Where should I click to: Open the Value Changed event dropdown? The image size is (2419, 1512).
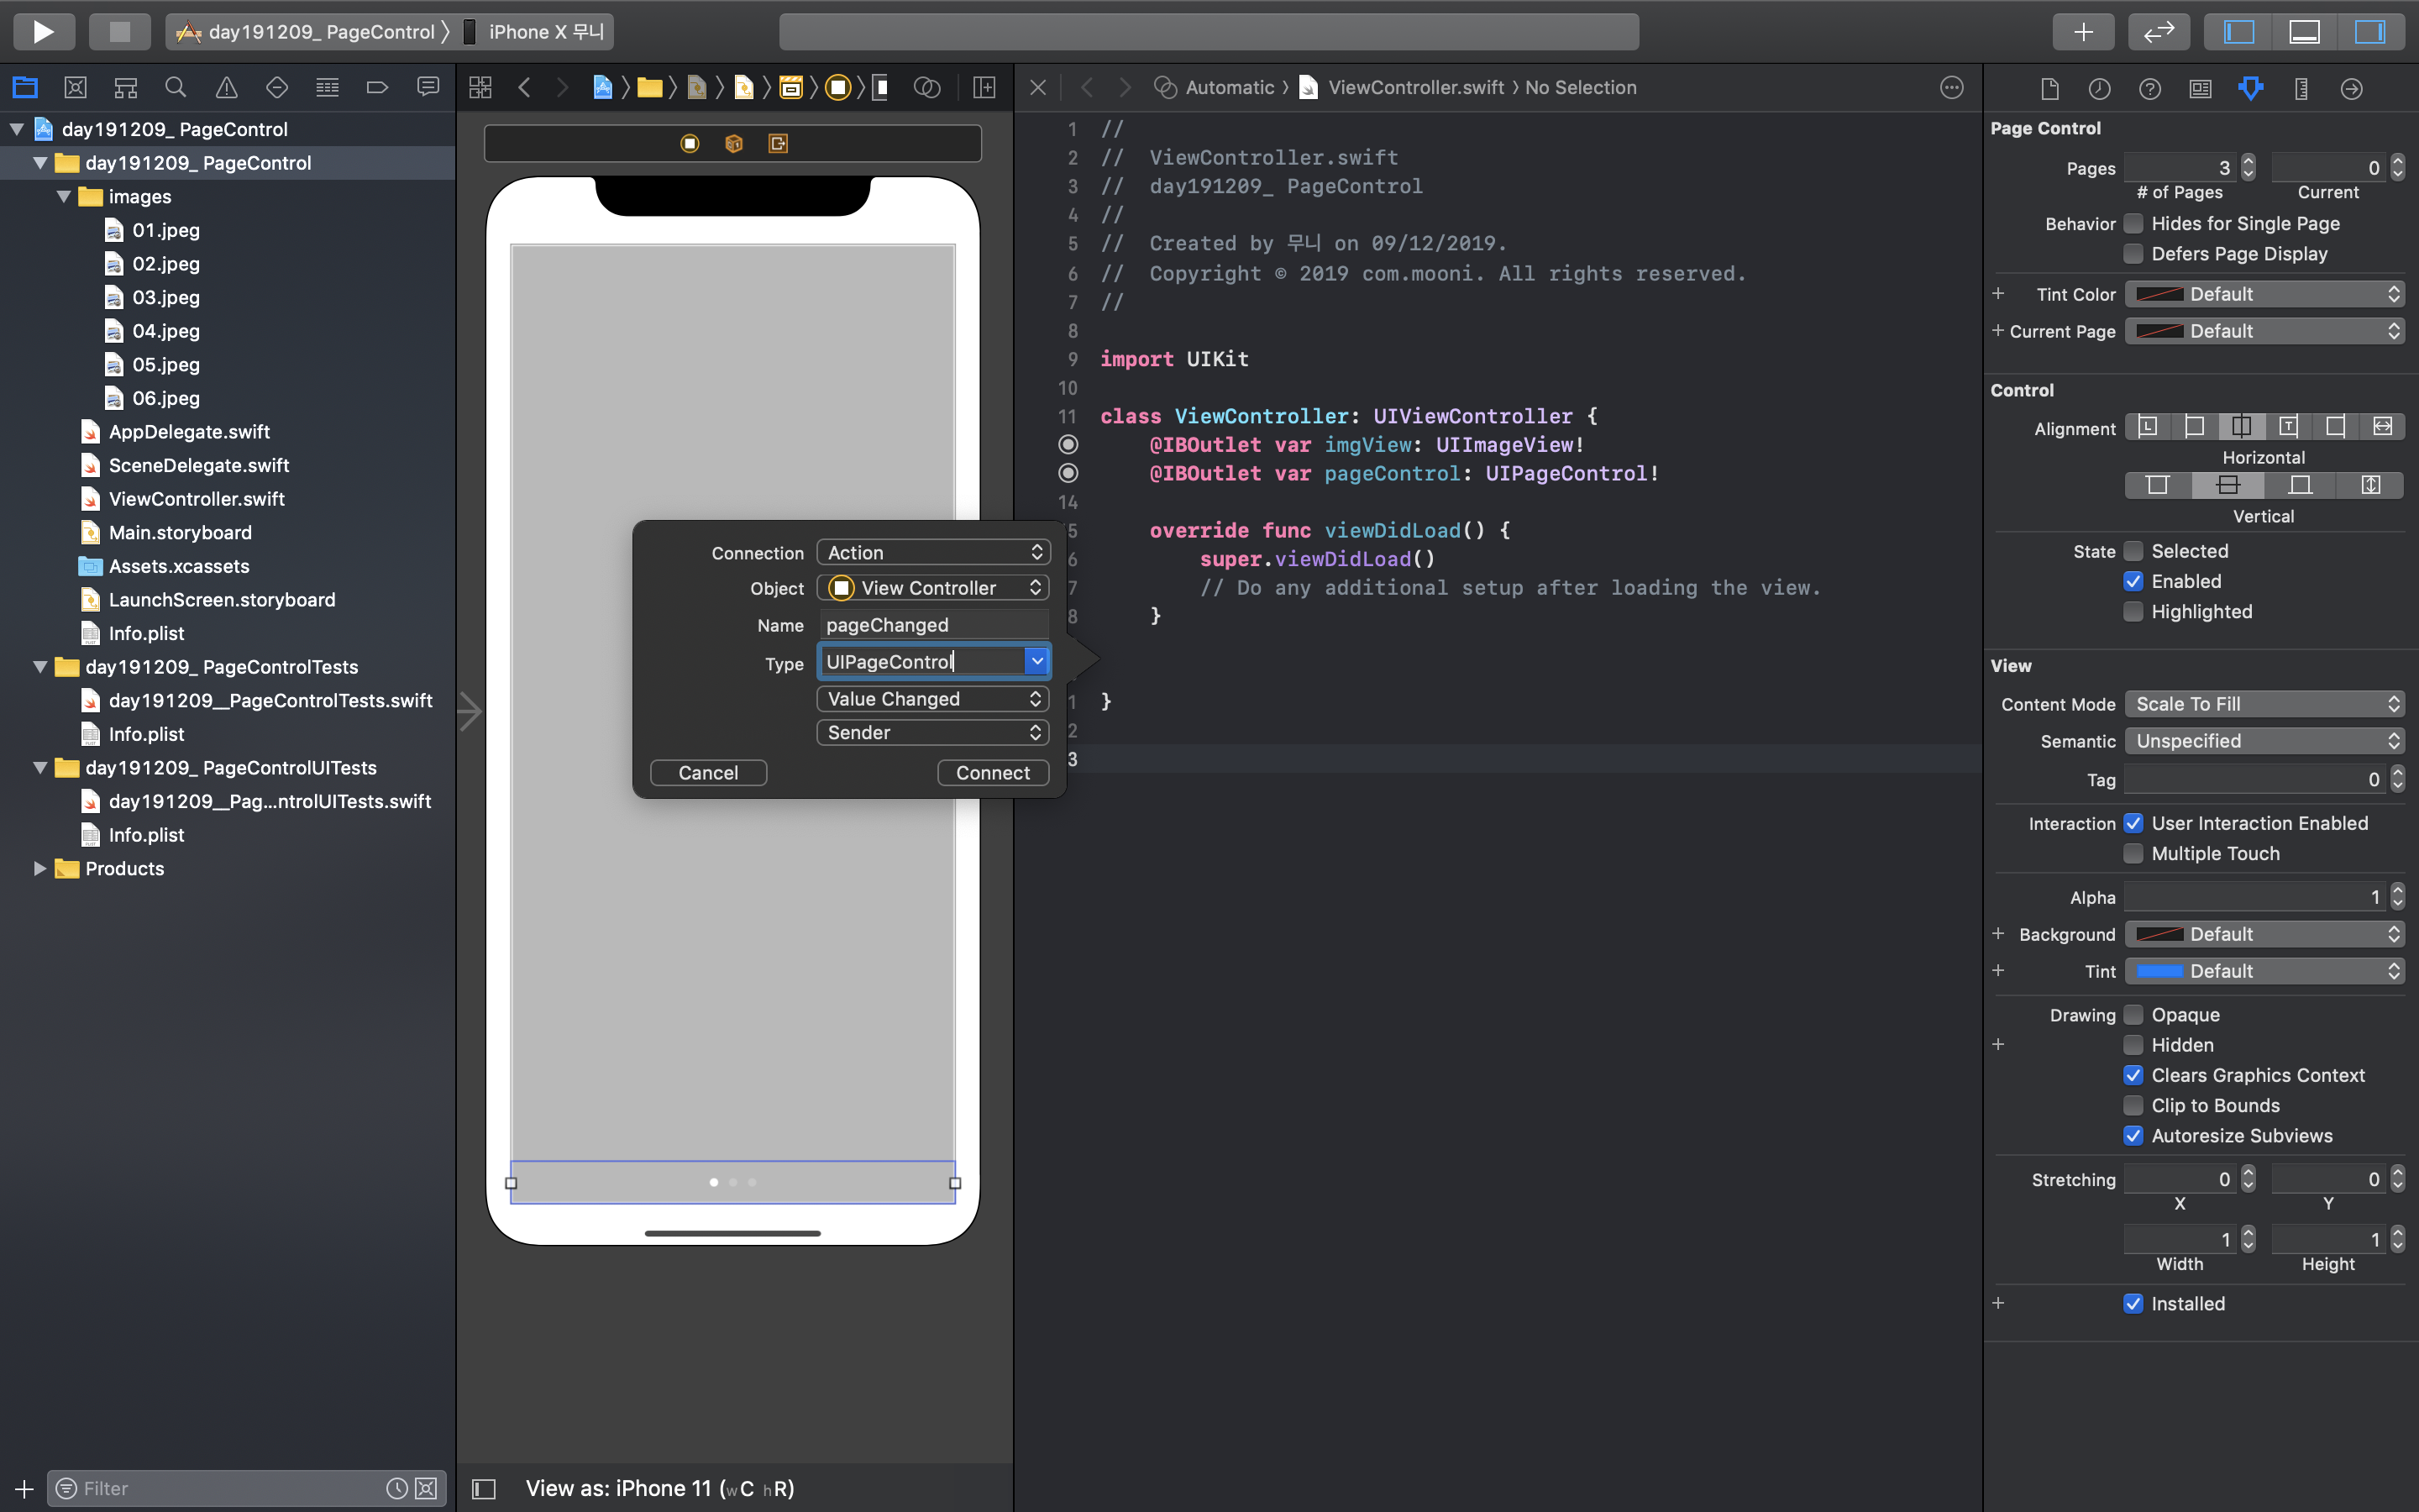[x=932, y=699]
